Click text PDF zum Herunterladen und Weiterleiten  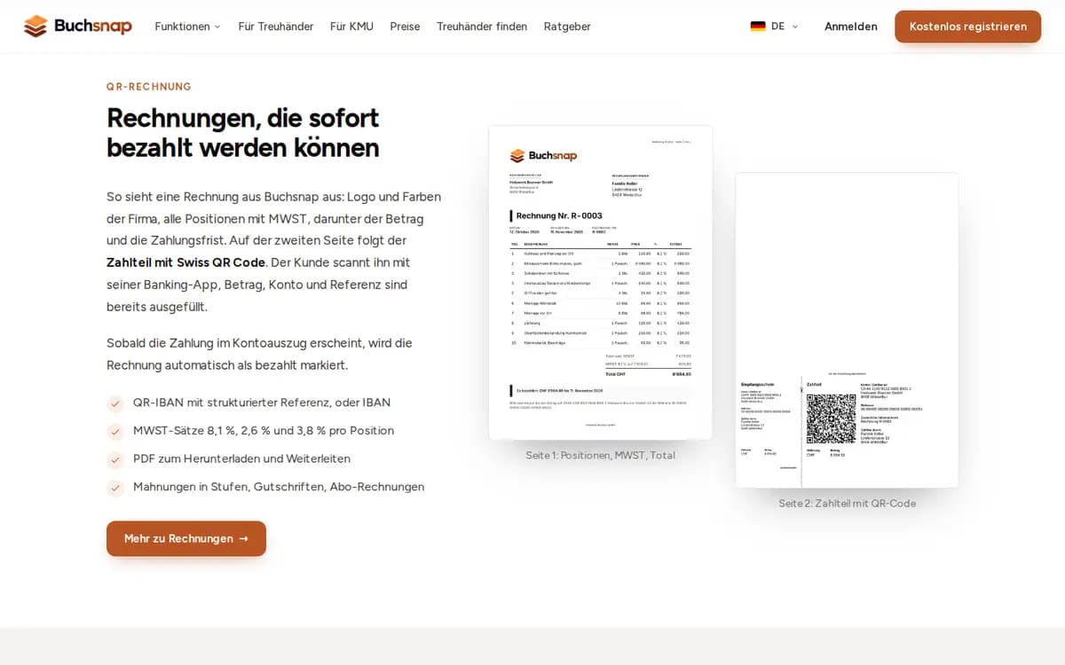tap(241, 458)
